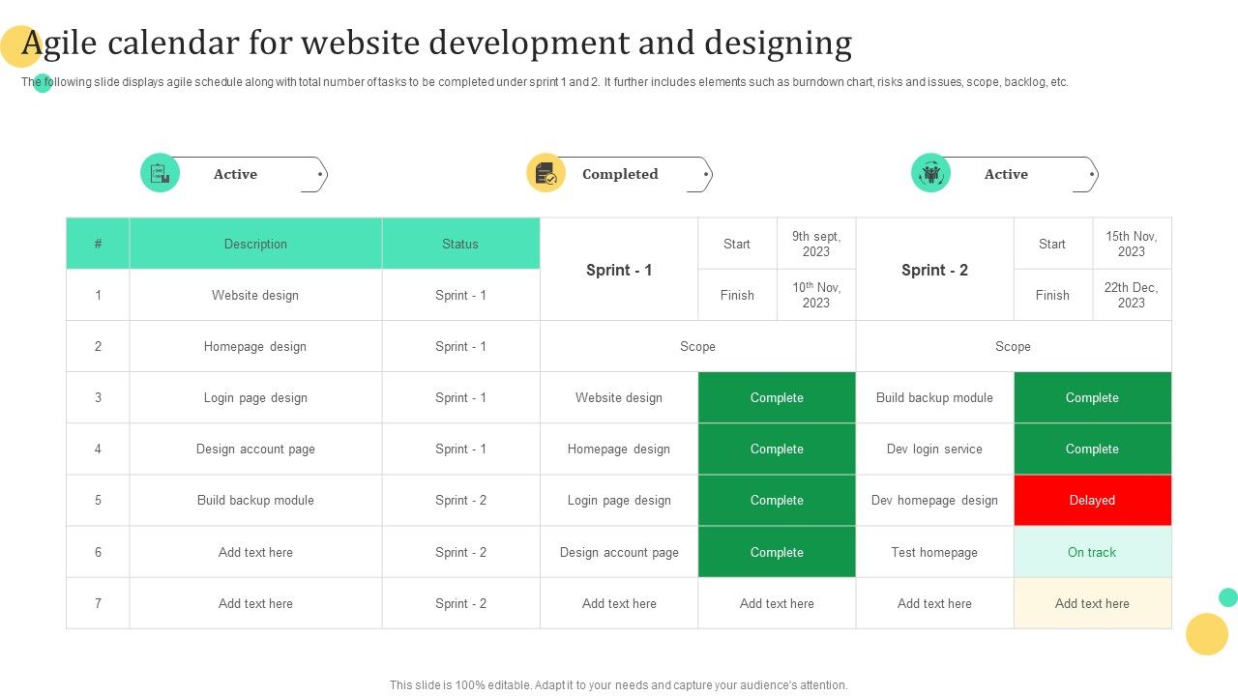
Task: Click the Finish cell next to '10th Nov, 2023'
Action: (x=737, y=295)
